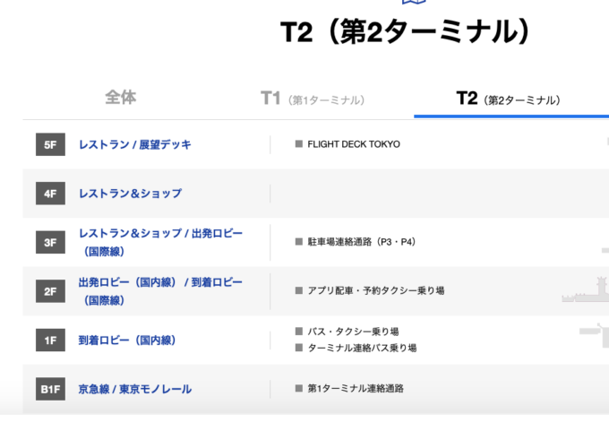Click the バス・タクシー乗り場 item
This screenshot has width=609, height=431.
(x=353, y=332)
